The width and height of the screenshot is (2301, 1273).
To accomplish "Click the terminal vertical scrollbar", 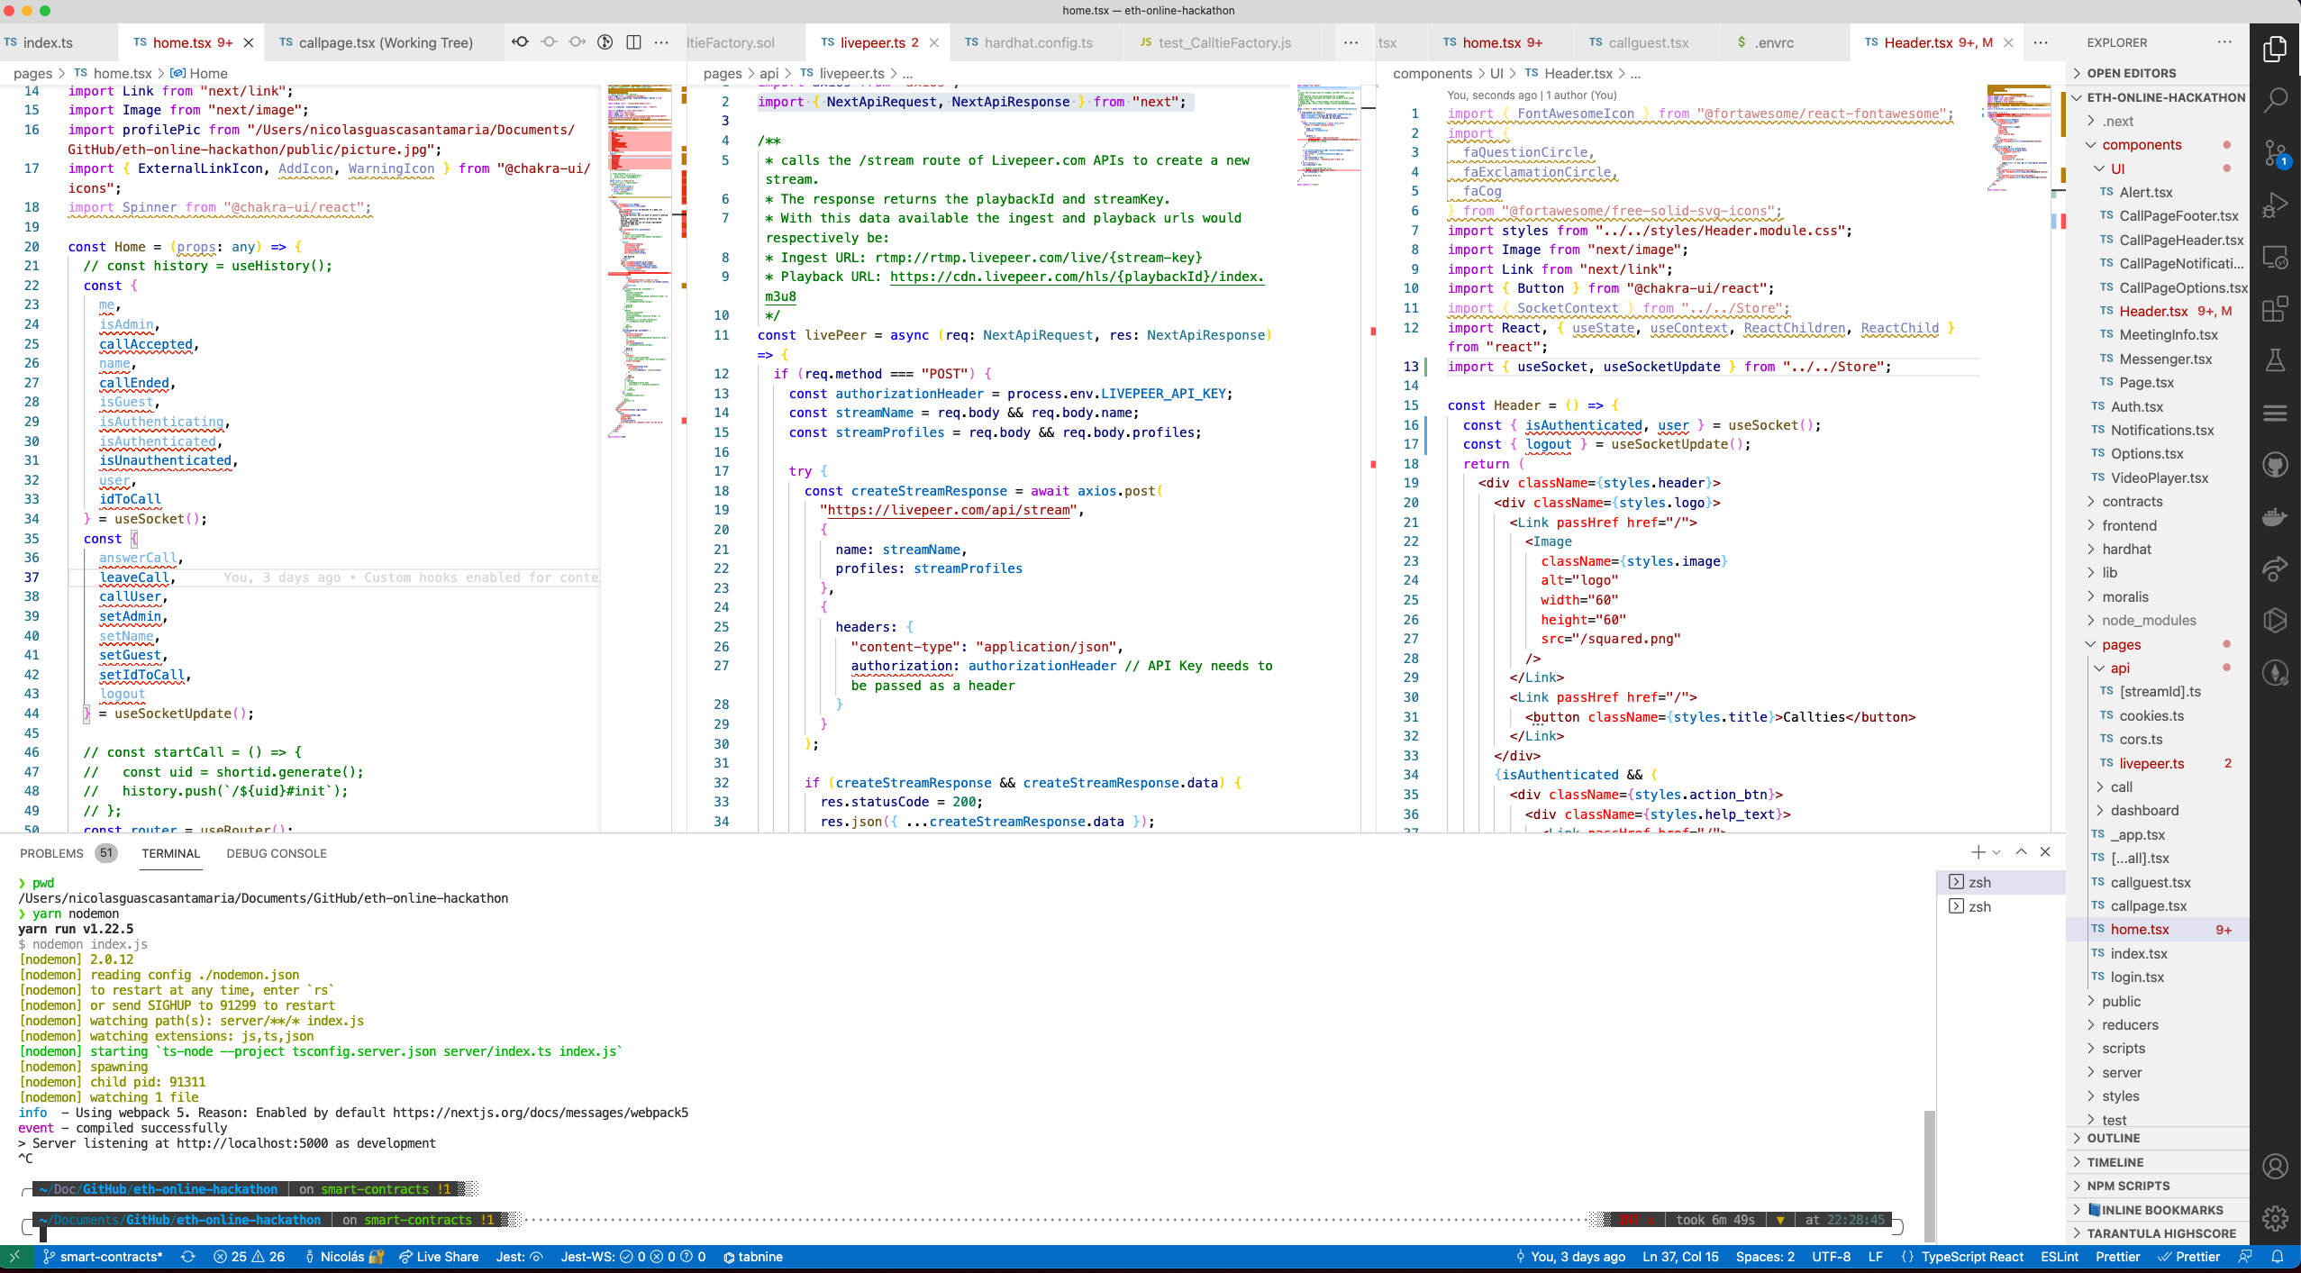I will (1929, 1176).
